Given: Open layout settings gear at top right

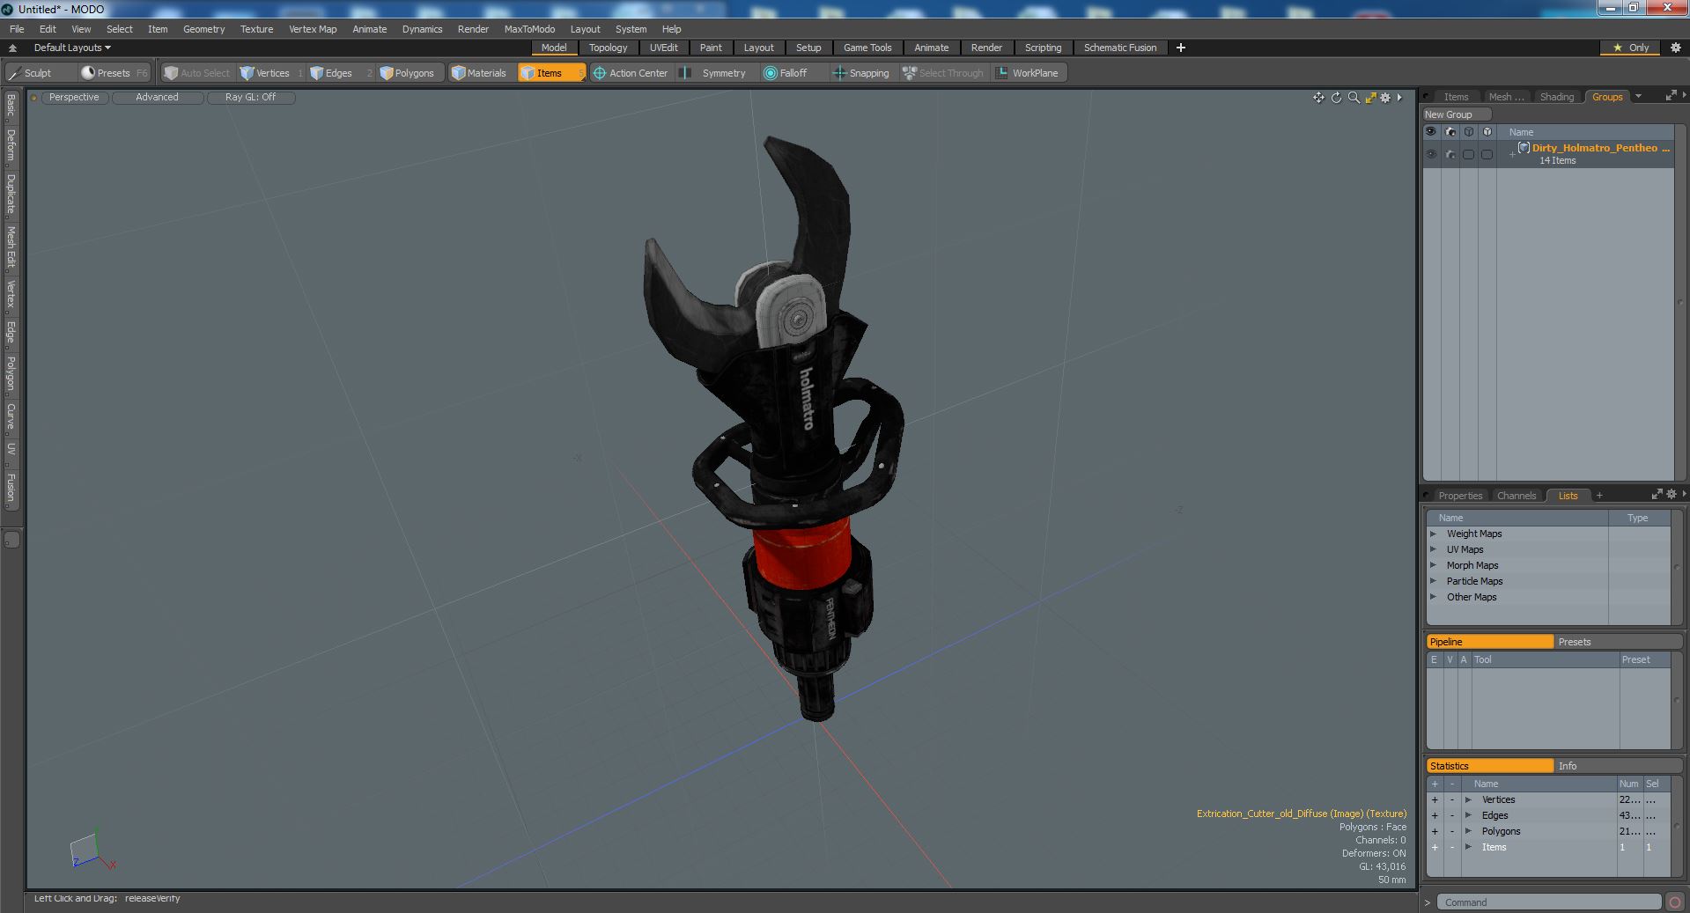Looking at the screenshot, I should pyautogui.click(x=1675, y=48).
